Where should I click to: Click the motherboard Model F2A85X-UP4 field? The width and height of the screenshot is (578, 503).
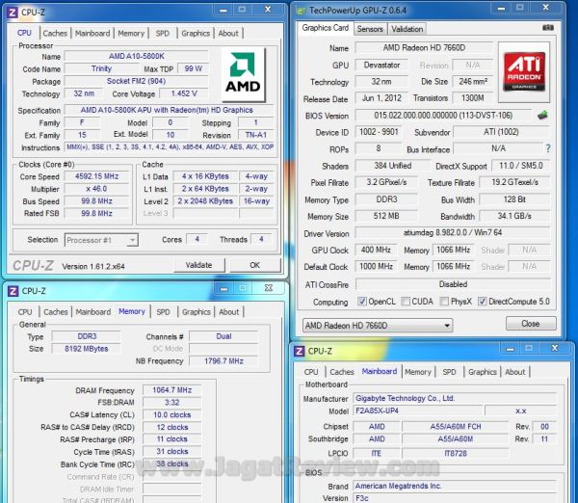click(x=418, y=410)
